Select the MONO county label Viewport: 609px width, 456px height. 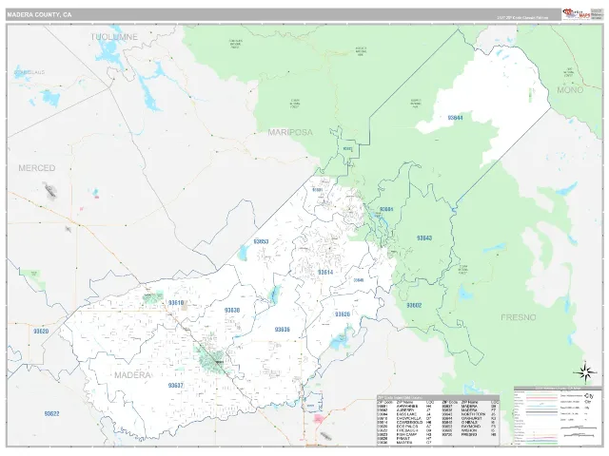point(570,90)
